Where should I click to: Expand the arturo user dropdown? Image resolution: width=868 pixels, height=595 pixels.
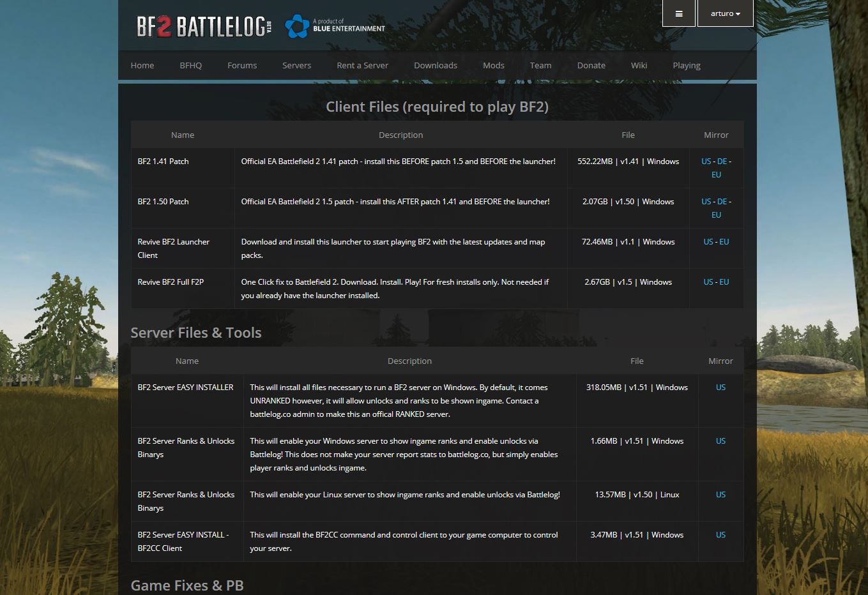tap(725, 13)
